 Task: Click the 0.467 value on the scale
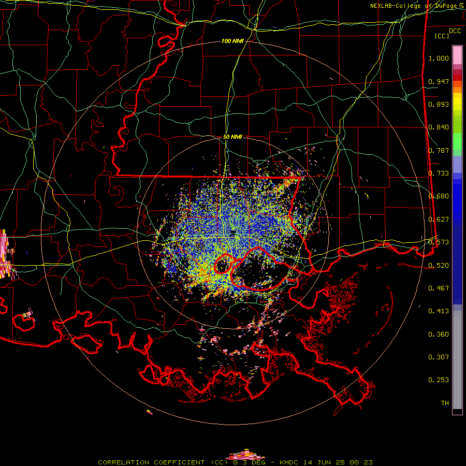click(x=439, y=288)
